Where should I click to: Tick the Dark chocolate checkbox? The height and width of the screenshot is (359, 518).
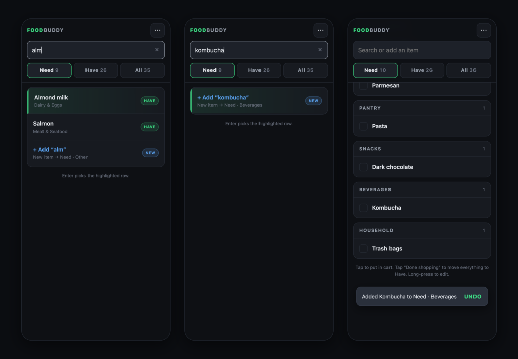pyautogui.click(x=363, y=167)
